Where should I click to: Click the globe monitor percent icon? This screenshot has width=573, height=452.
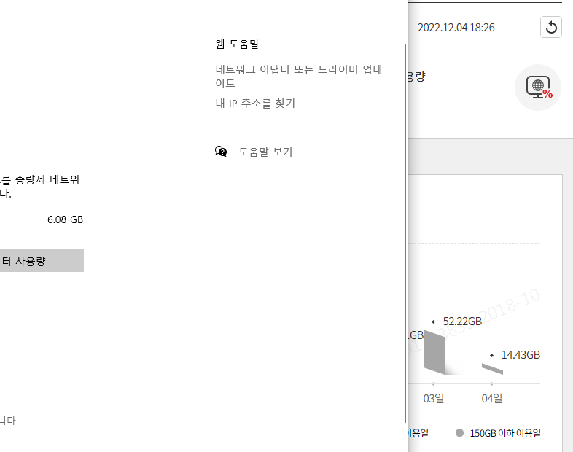click(538, 87)
